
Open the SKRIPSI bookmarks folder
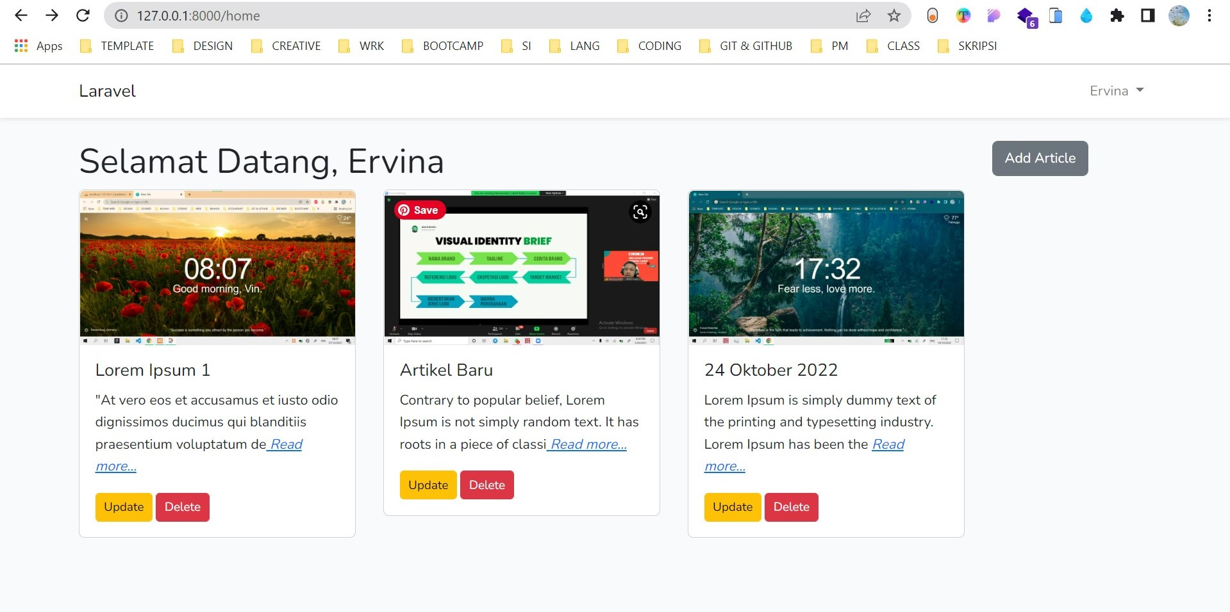point(967,46)
